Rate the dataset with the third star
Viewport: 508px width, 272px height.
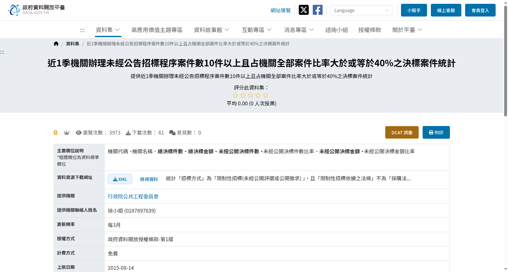tap(251, 95)
